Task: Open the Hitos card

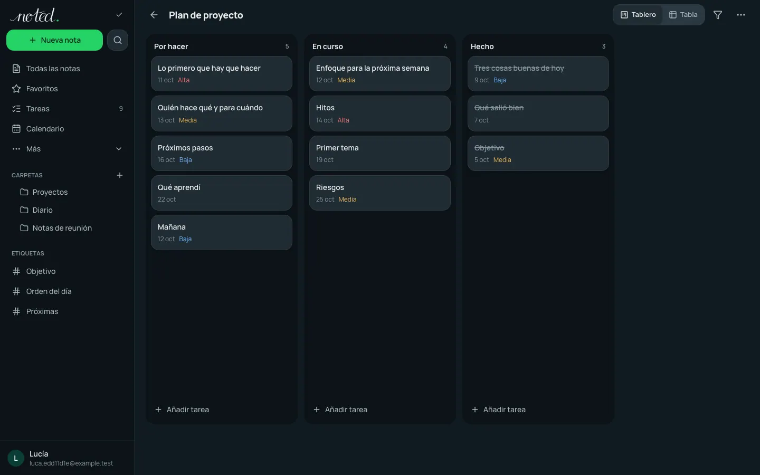Action: pos(380,113)
